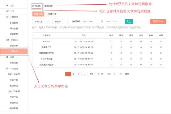The image size is (171, 114).
Task: Click the date 2017-10-26 16:44:45
Action: tap(83, 65)
